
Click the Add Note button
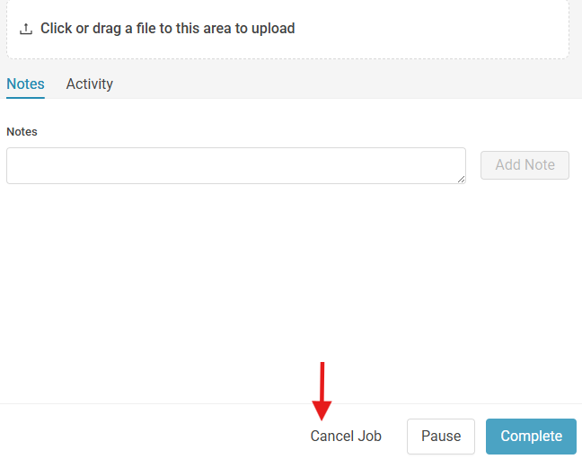525,165
